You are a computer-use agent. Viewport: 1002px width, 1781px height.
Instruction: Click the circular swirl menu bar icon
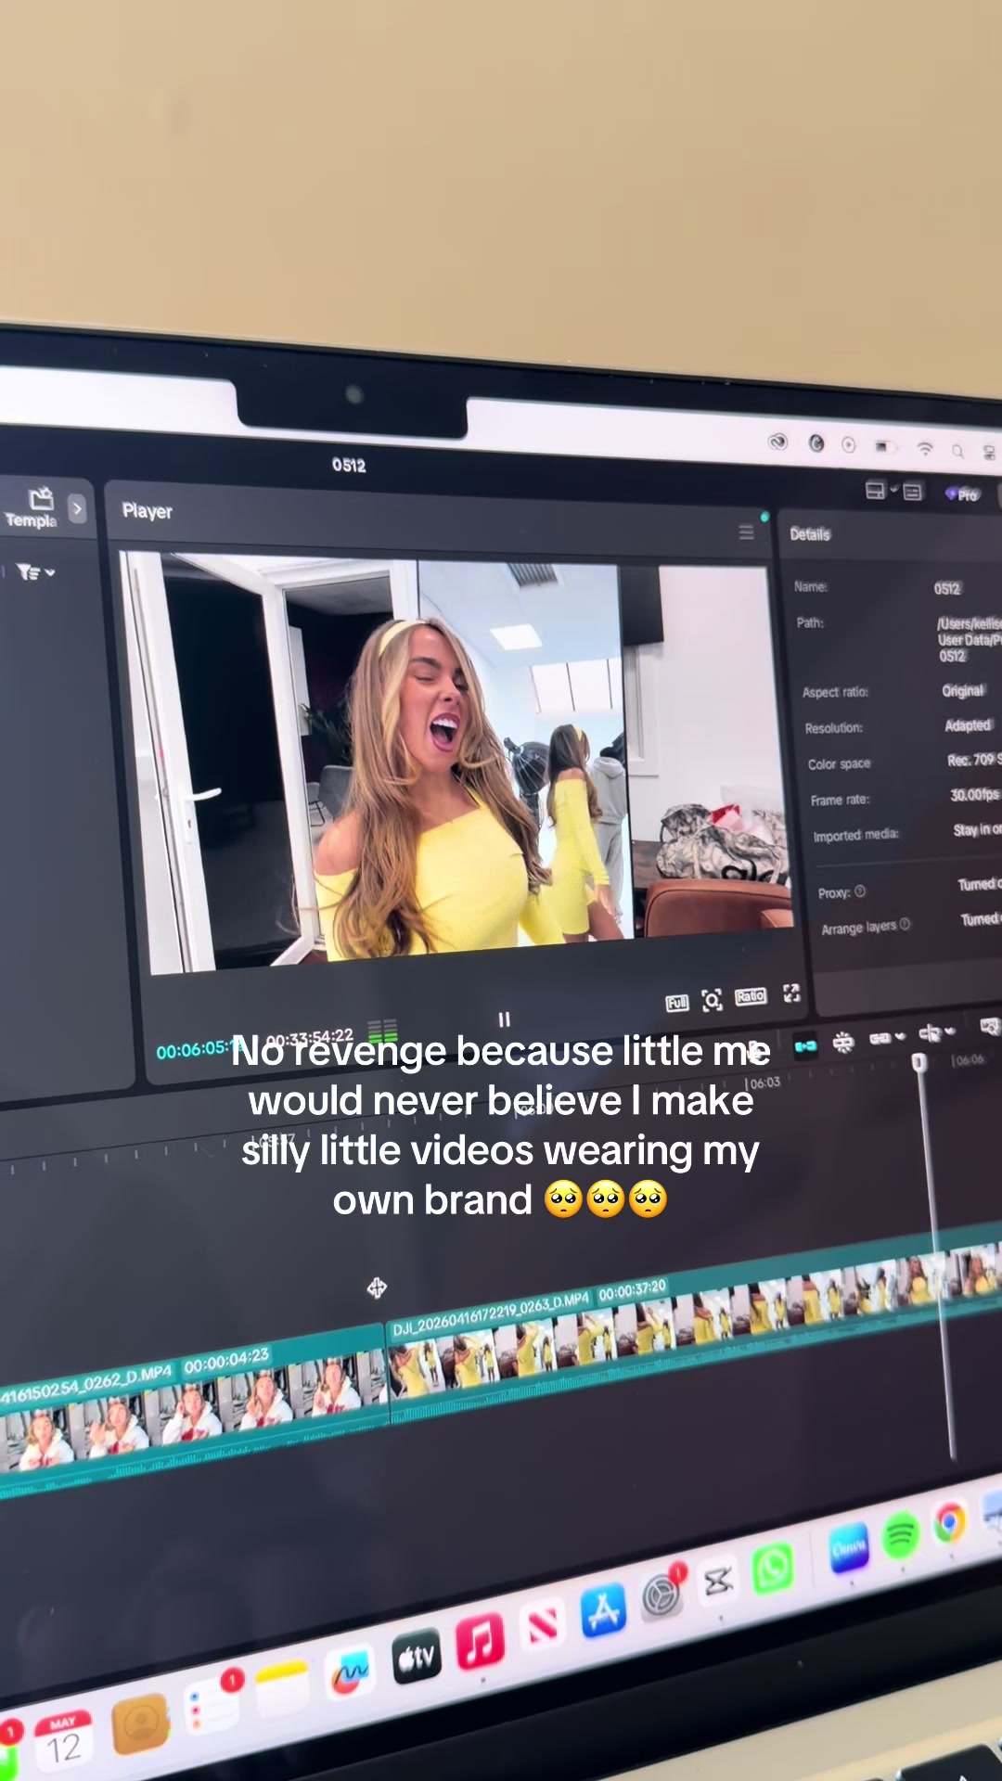816,443
